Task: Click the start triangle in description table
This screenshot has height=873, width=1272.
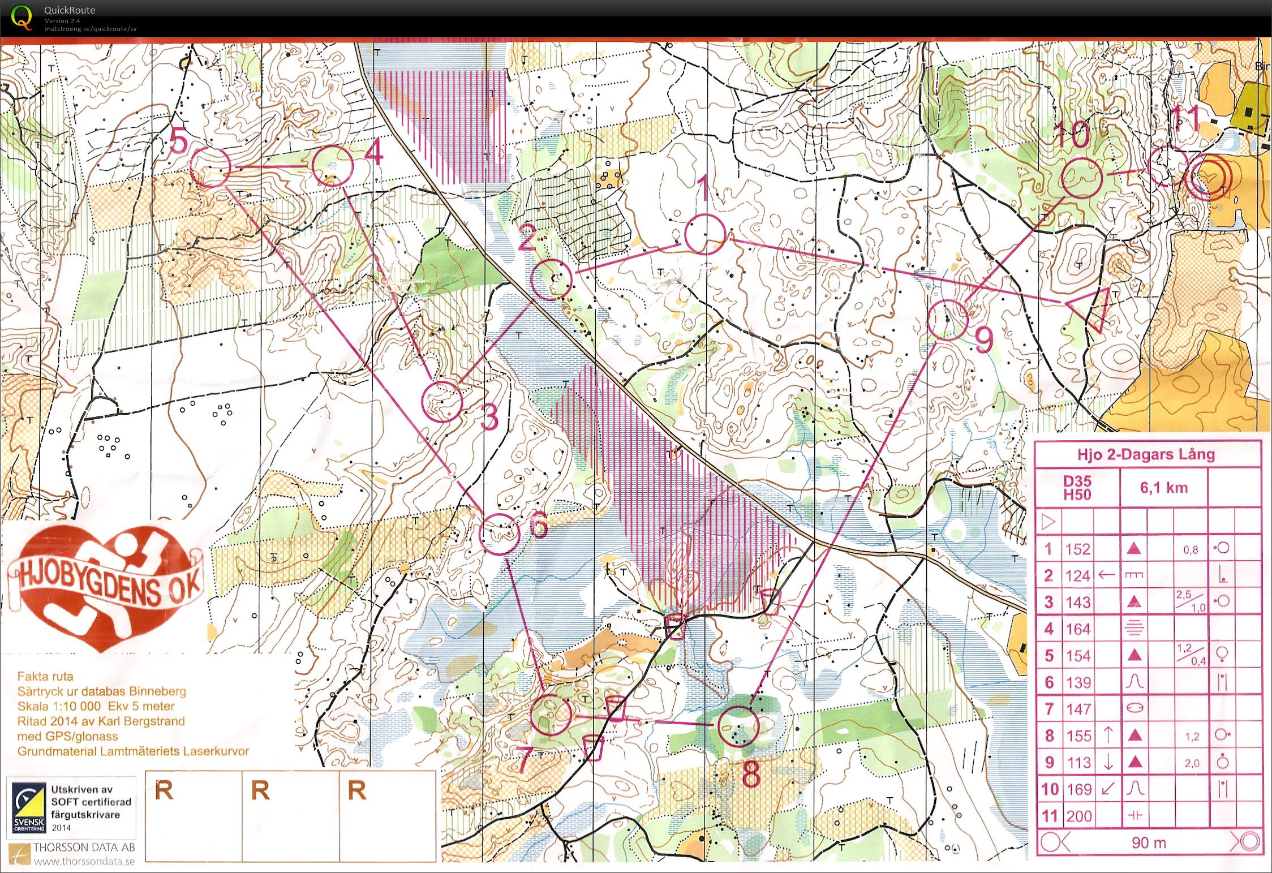Action: [1048, 521]
